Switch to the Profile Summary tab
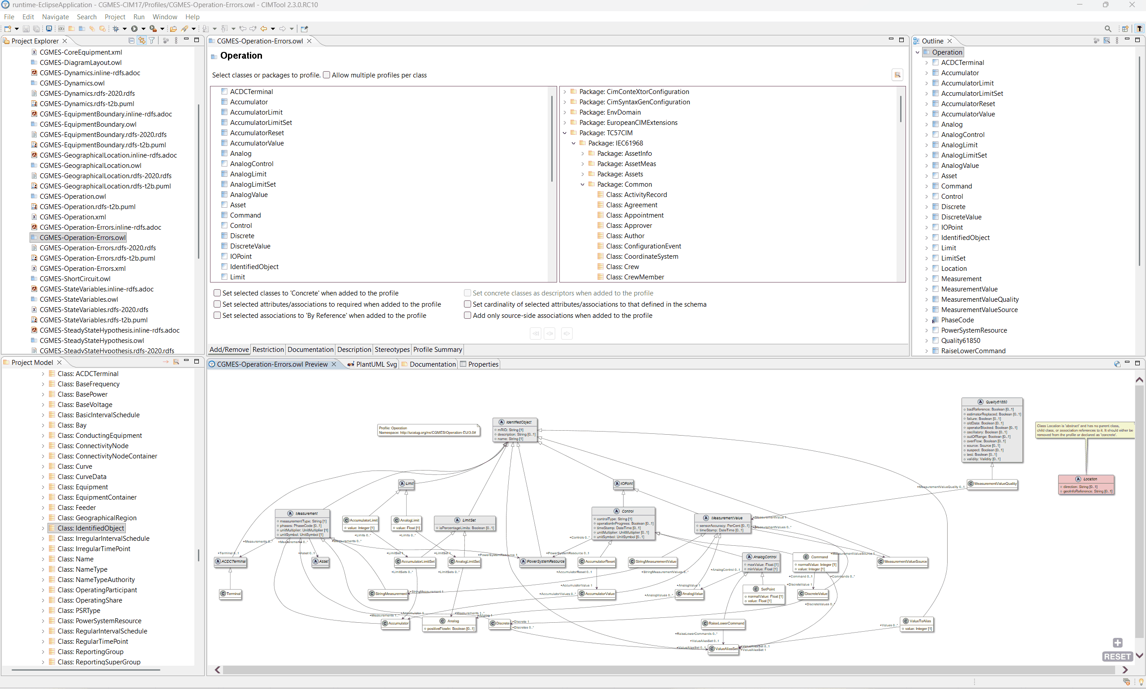Image resolution: width=1146 pixels, height=689 pixels. coord(438,350)
